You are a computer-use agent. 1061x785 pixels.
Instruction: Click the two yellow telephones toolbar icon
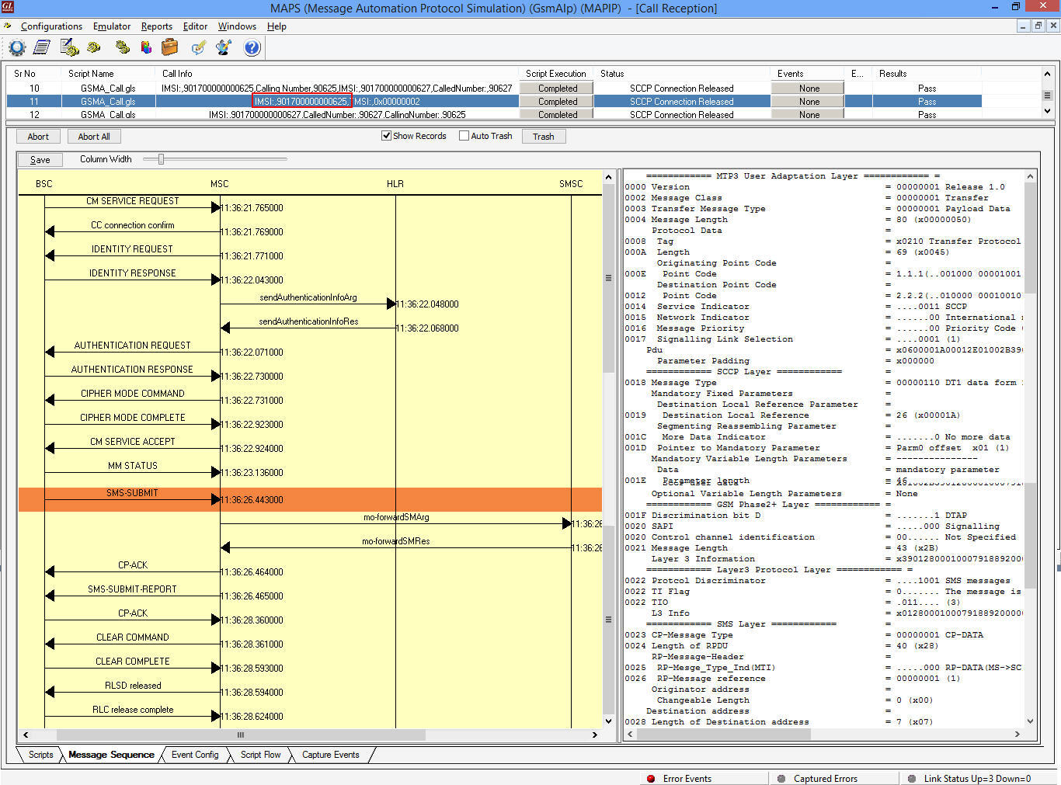click(122, 48)
